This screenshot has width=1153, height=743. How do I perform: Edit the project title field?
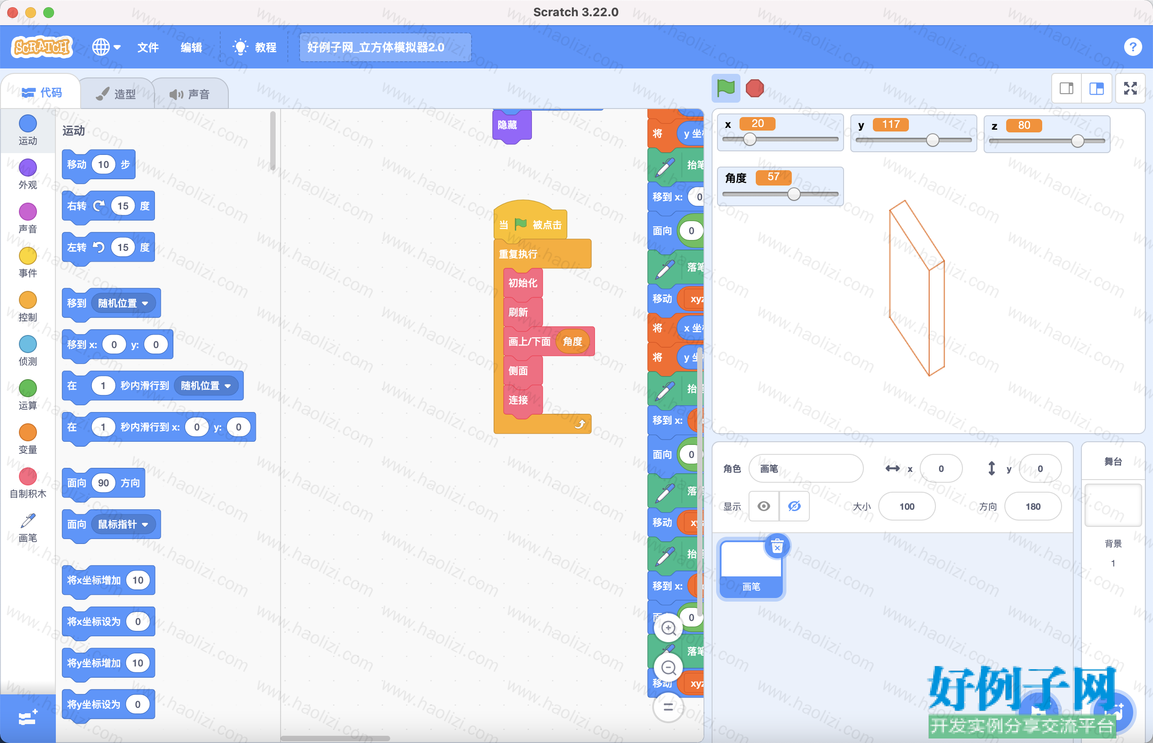tap(385, 47)
